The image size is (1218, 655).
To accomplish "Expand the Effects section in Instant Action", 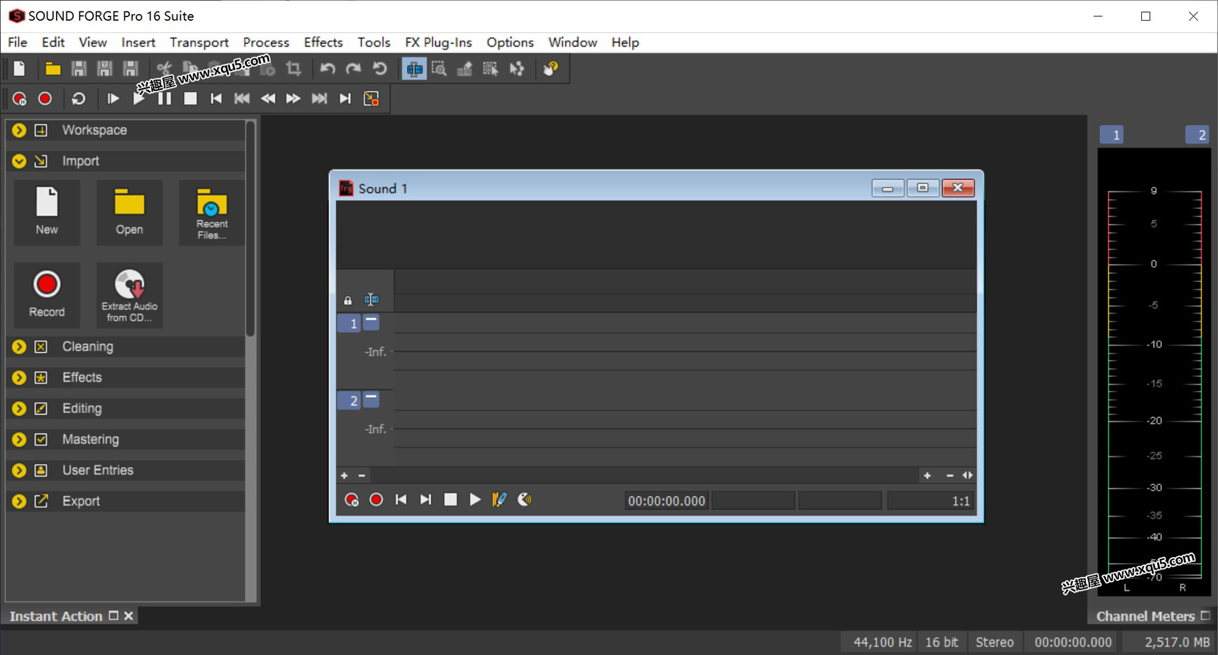I will point(19,378).
